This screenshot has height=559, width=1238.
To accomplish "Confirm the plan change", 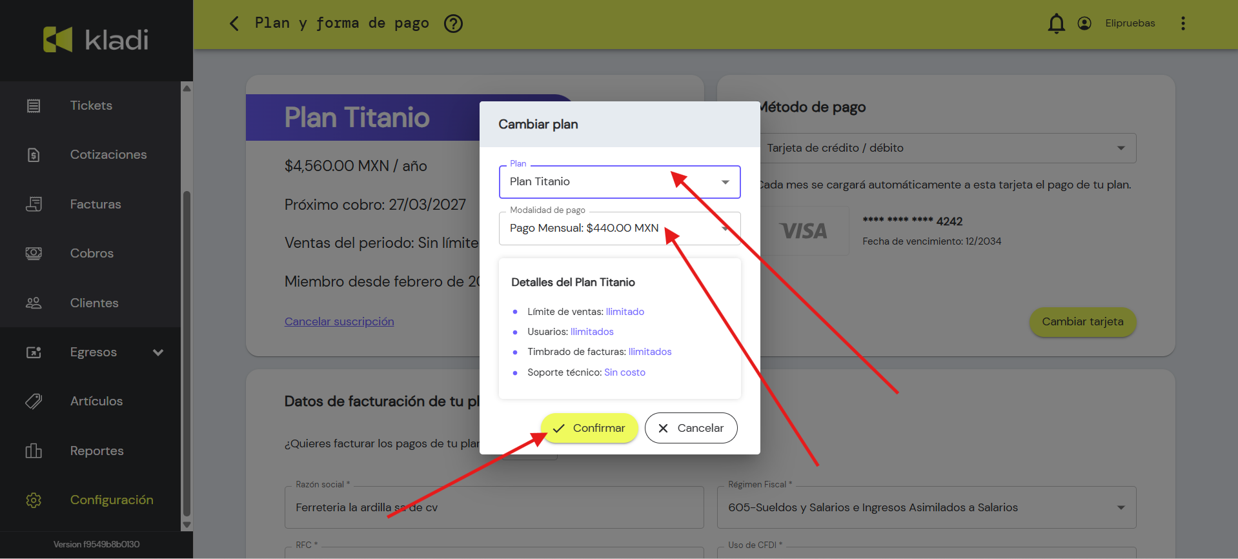I will pyautogui.click(x=589, y=428).
